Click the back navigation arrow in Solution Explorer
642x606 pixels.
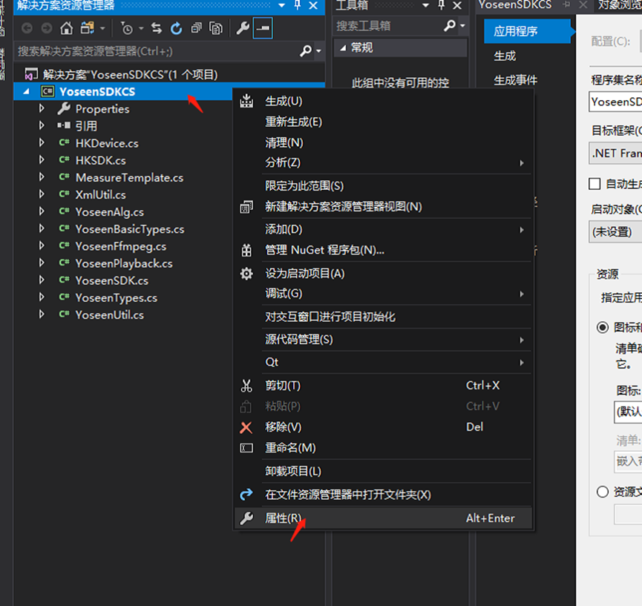27,28
